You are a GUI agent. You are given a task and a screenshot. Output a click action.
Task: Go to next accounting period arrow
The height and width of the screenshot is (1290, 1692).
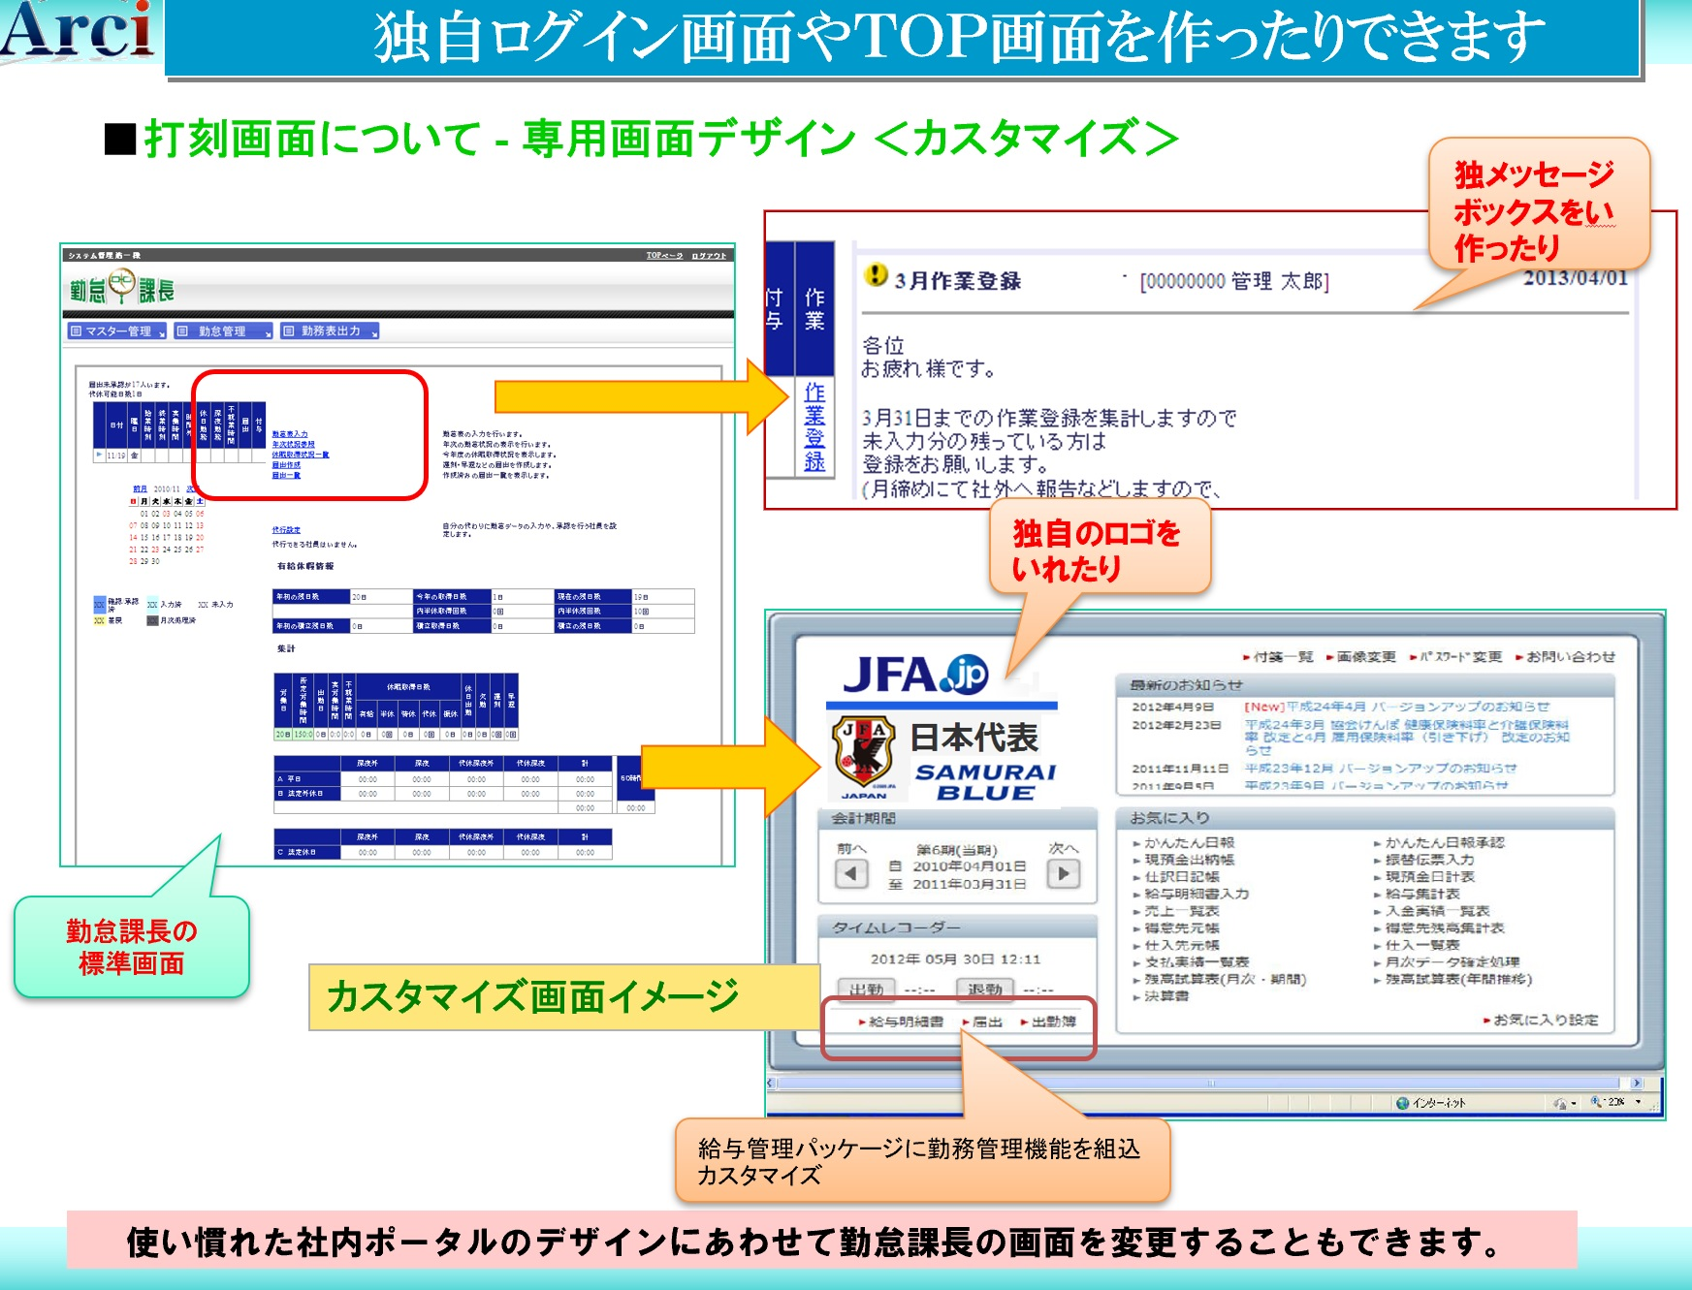tap(1063, 873)
